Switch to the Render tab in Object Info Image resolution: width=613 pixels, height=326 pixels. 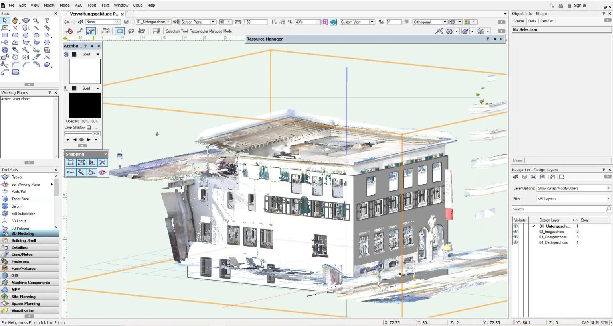[546, 21]
